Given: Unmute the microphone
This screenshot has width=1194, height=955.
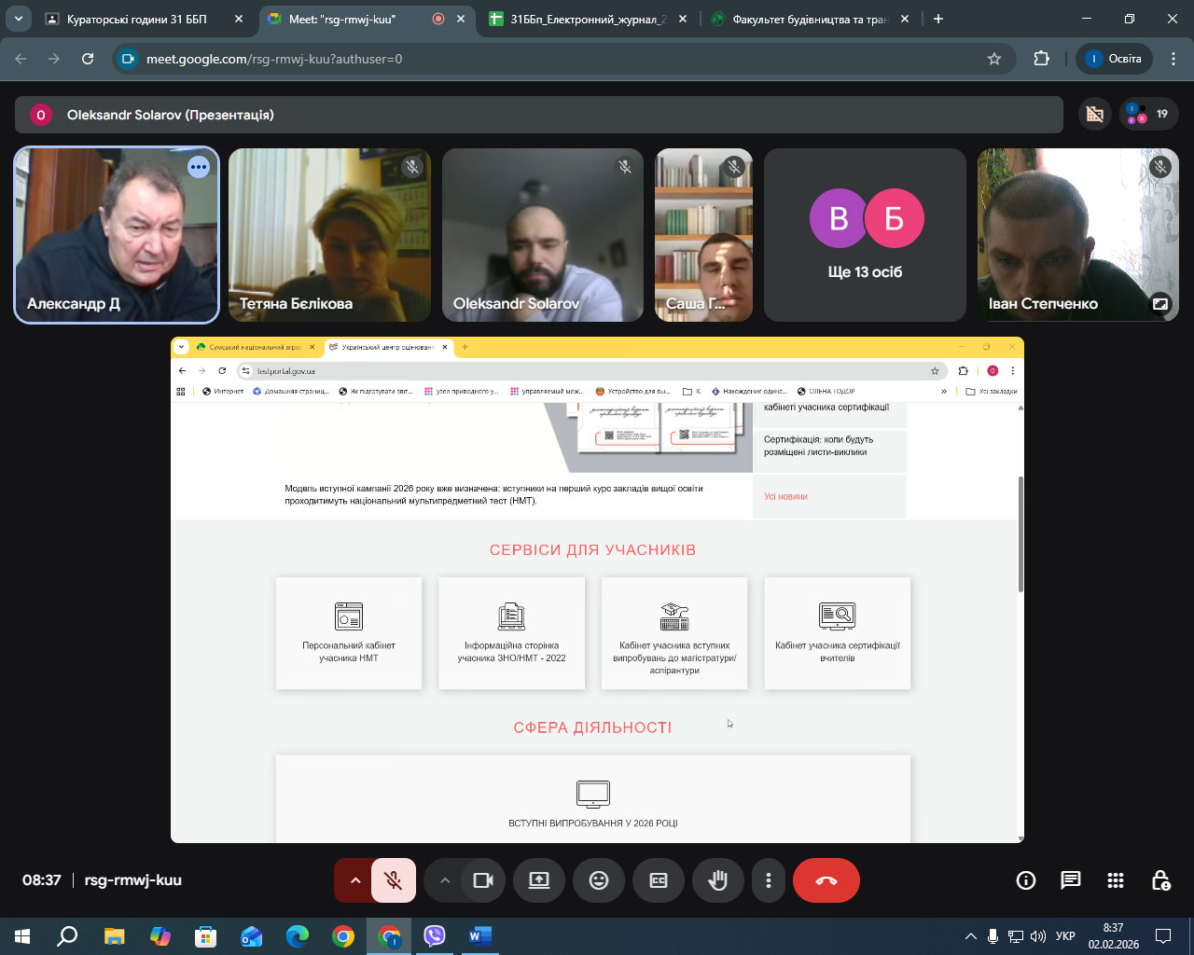Looking at the screenshot, I should 394,880.
